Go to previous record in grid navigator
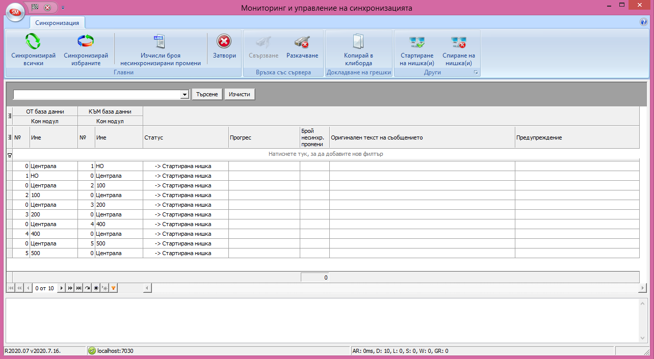The width and height of the screenshot is (654, 359). coord(28,288)
